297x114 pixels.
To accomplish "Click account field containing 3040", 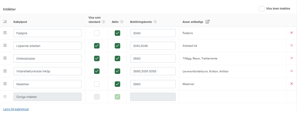I will pyautogui.click(x=153, y=33).
